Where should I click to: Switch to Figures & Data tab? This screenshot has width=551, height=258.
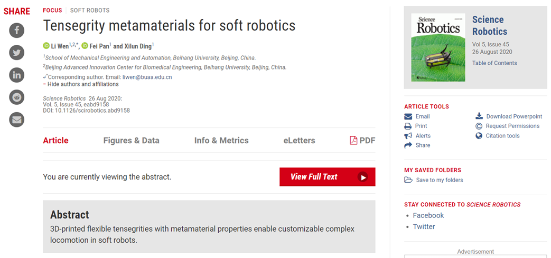131,141
